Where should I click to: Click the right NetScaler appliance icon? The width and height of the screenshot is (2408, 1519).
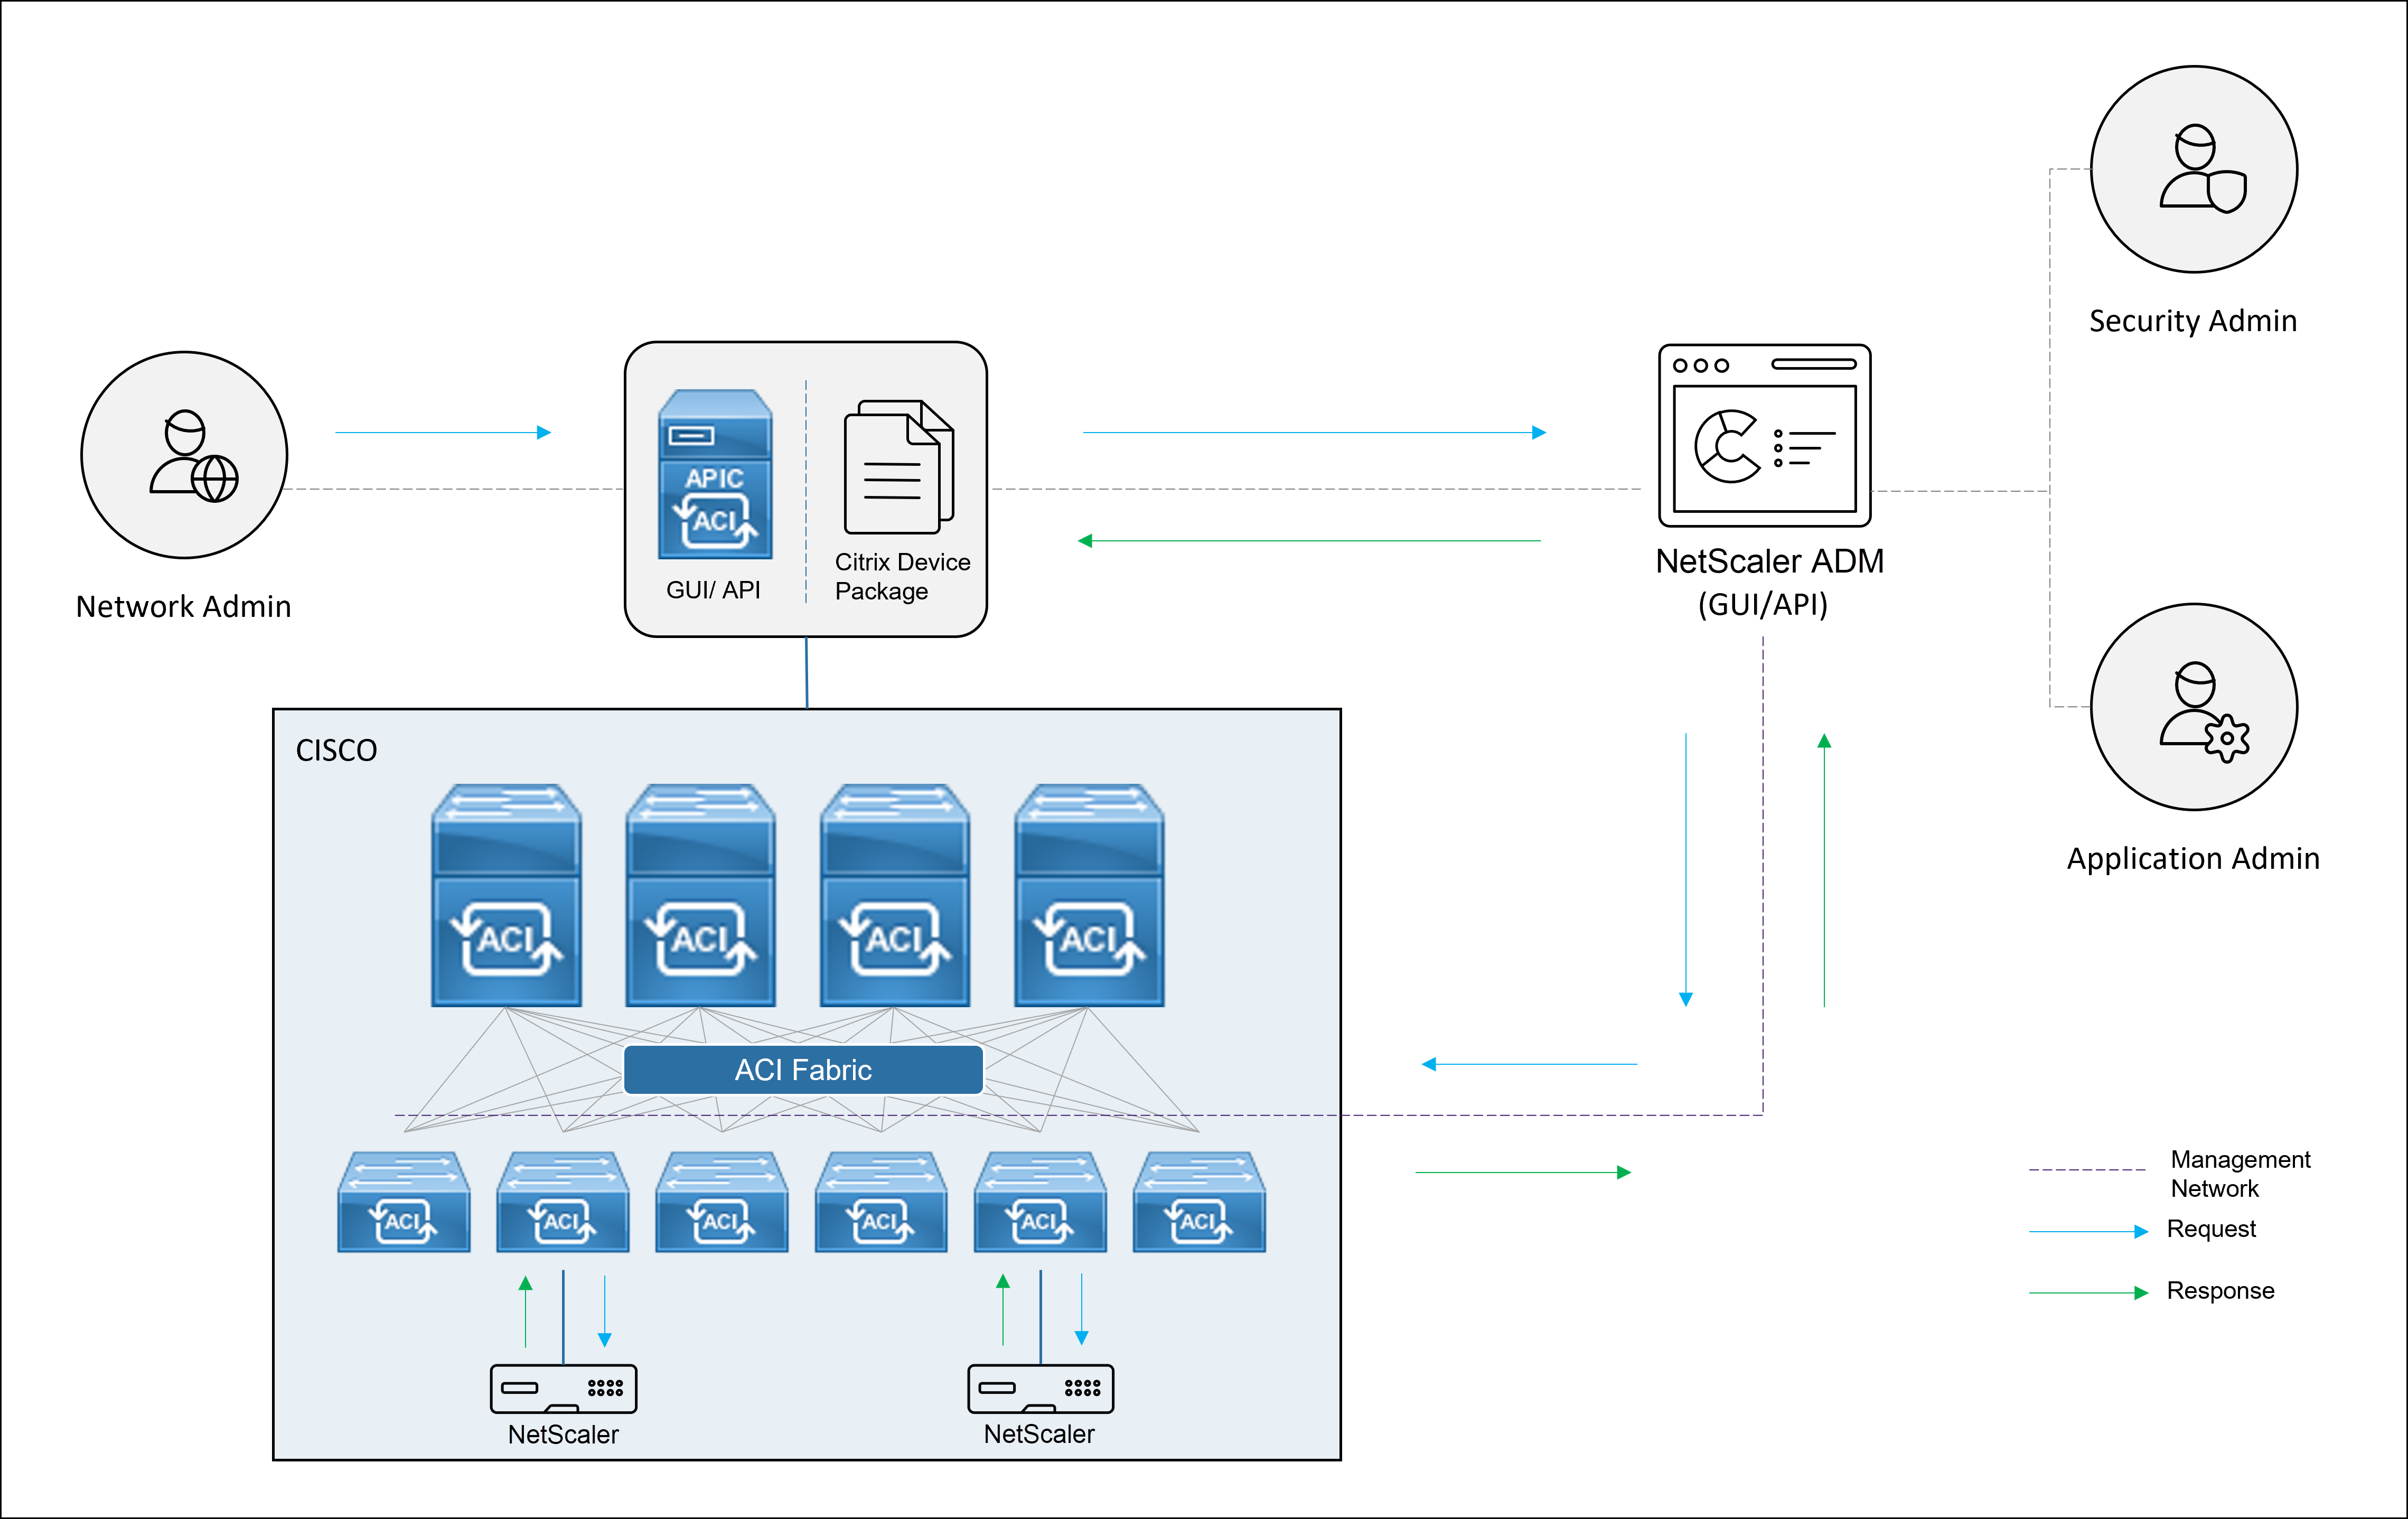click(1040, 1389)
